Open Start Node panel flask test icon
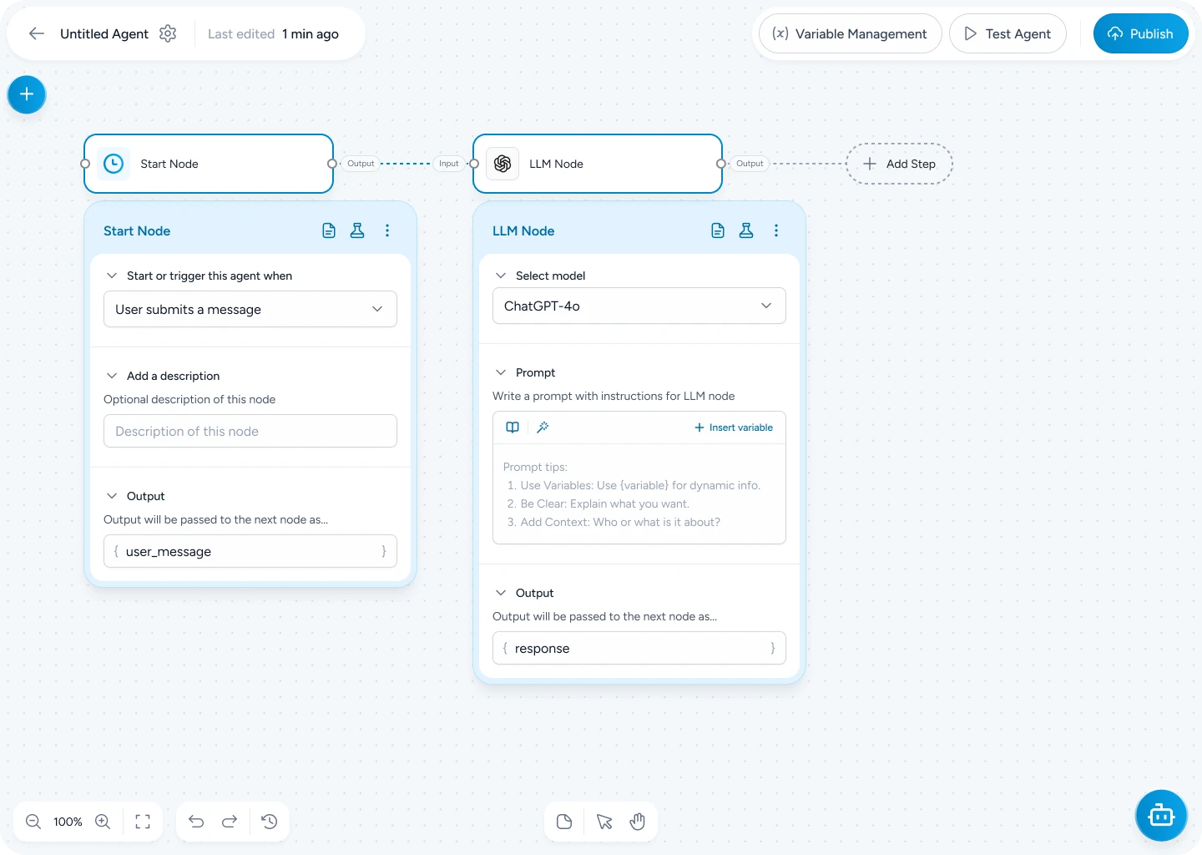 point(357,230)
